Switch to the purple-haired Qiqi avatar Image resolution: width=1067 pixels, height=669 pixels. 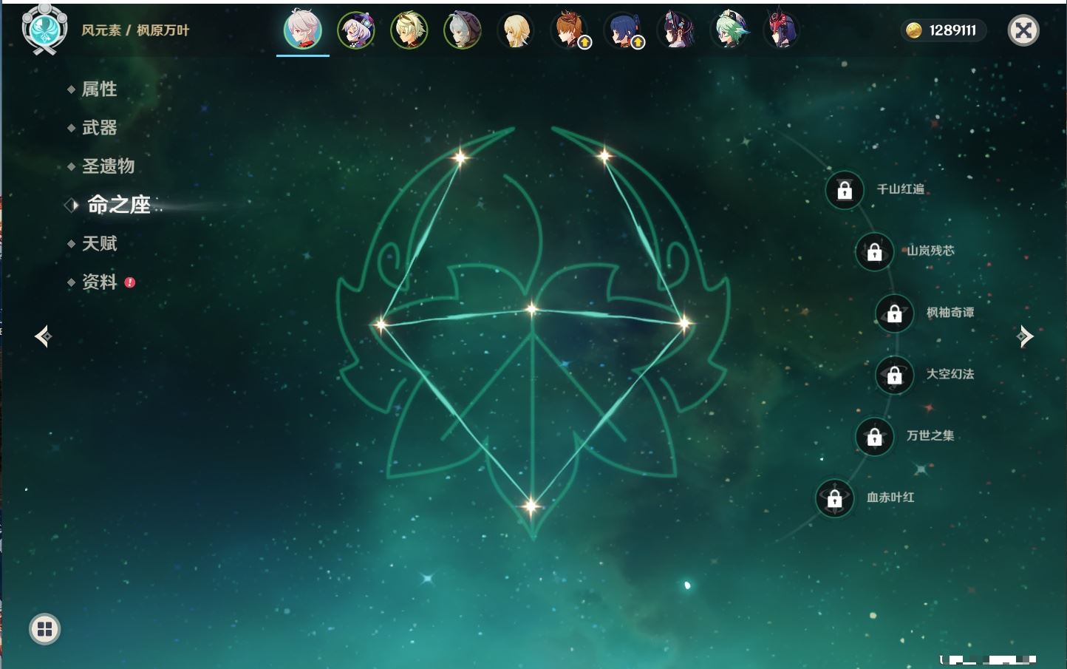coord(356,30)
